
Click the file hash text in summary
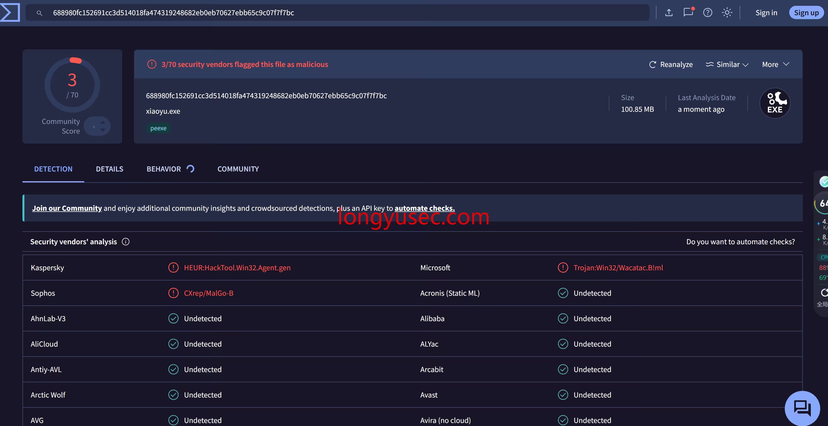pos(266,96)
